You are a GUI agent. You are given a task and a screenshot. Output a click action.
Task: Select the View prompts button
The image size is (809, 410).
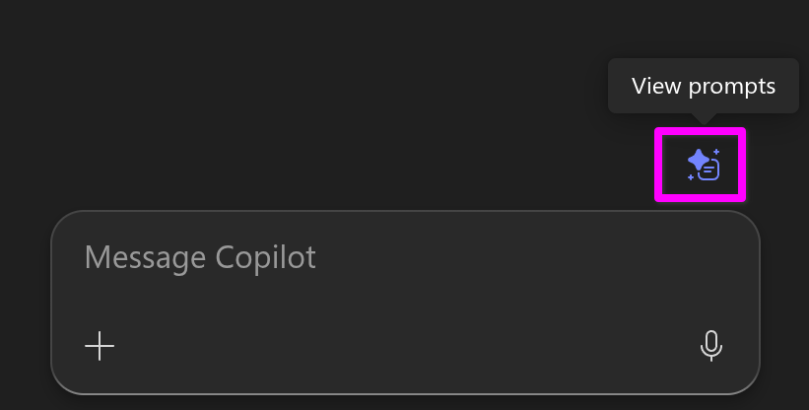coord(702,165)
